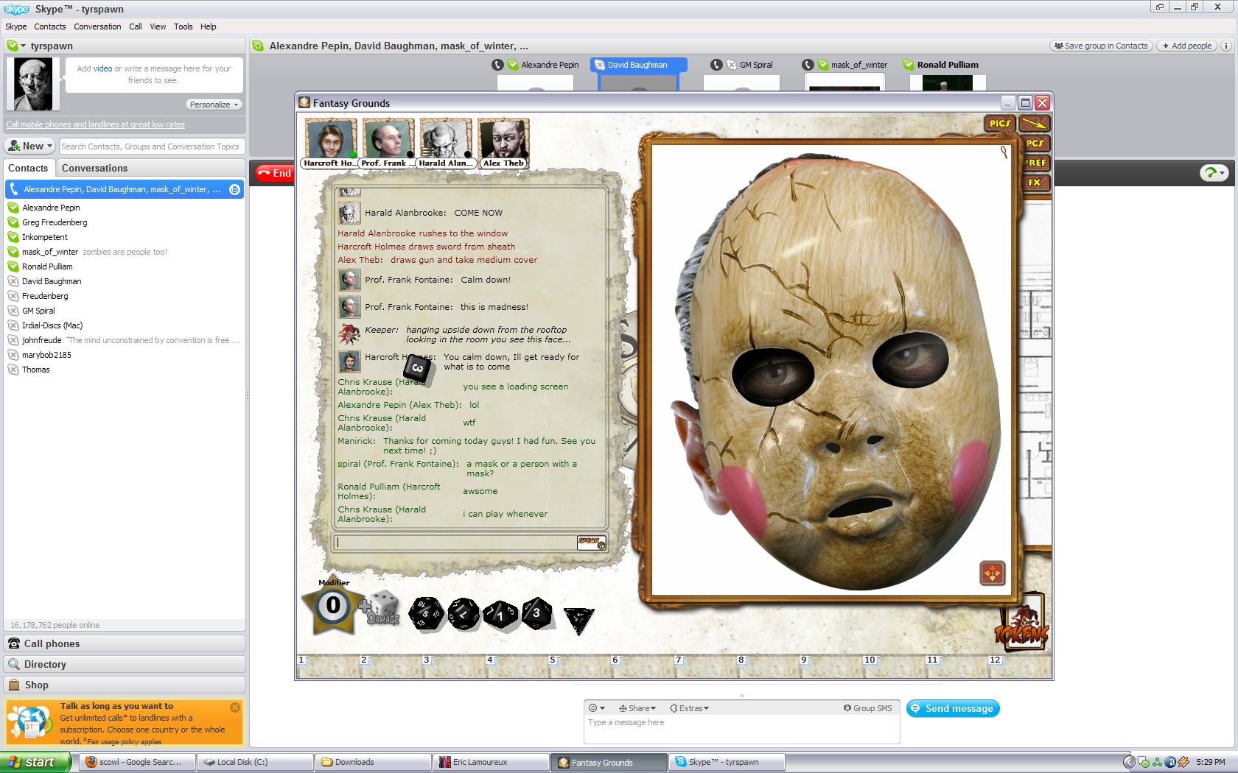The width and height of the screenshot is (1238, 773).
Task: Open call mobile phones and landlines link
Action: point(95,124)
